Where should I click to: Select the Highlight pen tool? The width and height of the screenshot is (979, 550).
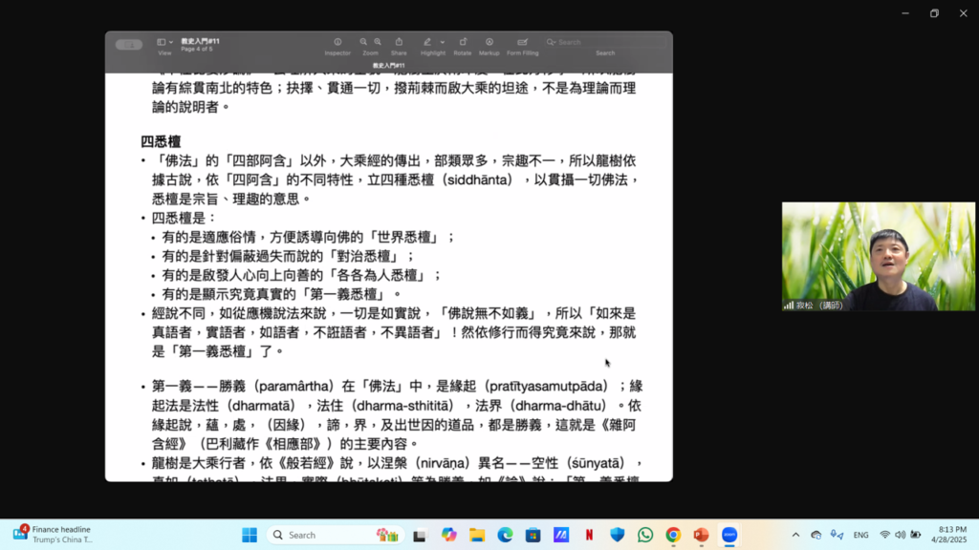(427, 42)
